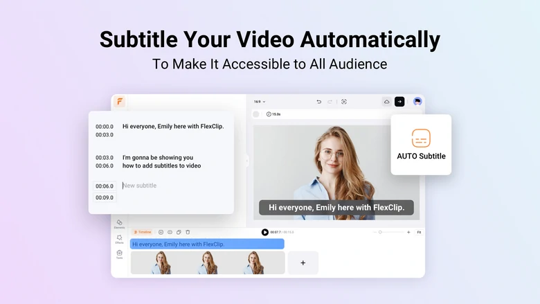Screen dimensions: 540x304
Task: Open the 16:9 aspect ratio dropdown
Action: pos(260,102)
